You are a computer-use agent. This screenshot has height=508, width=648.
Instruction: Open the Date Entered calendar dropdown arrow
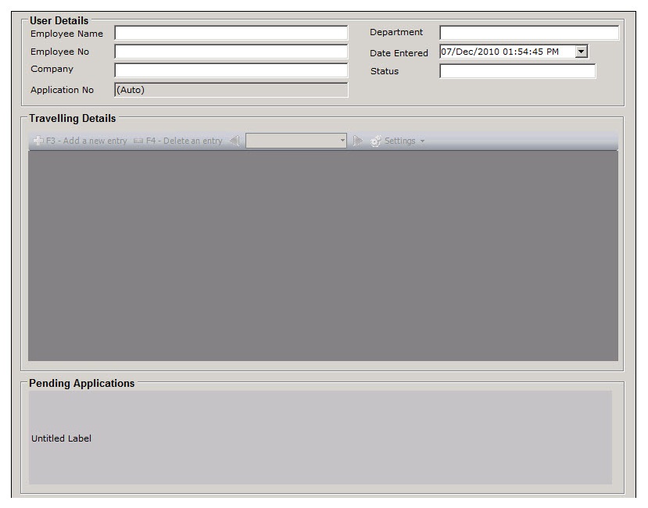[x=582, y=52]
